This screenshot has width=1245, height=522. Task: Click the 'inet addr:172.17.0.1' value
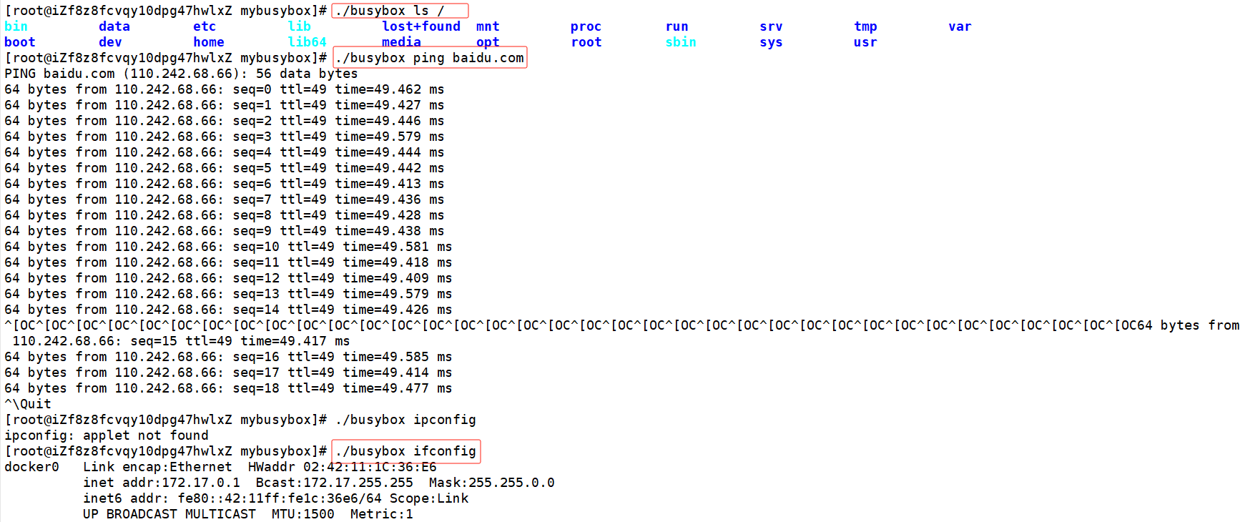pyautogui.click(x=162, y=483)
